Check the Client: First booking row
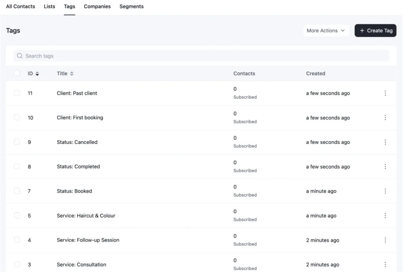Viewport: 403px width, 273px height. click(17, 117)
